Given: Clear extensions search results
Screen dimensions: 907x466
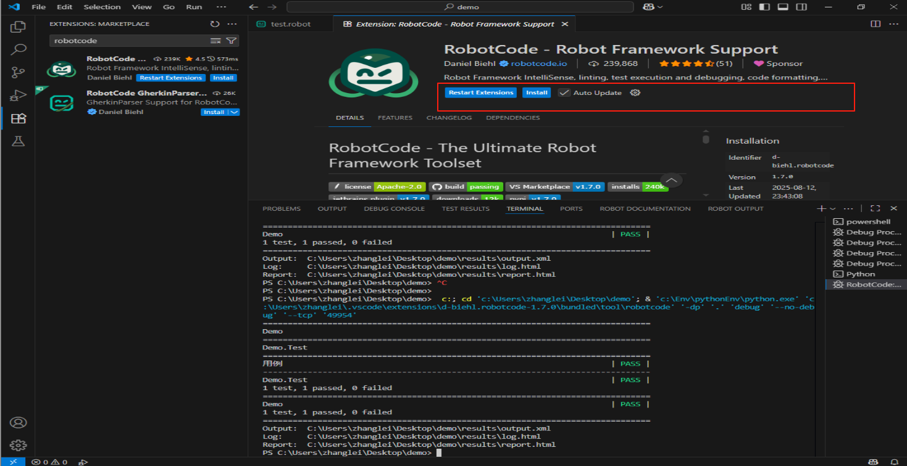Looking at the screenshot, I should 215,41.
